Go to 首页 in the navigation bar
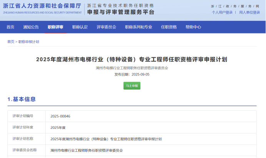The image size is (266, 158). pyautogui.click(x=10, y=27)
